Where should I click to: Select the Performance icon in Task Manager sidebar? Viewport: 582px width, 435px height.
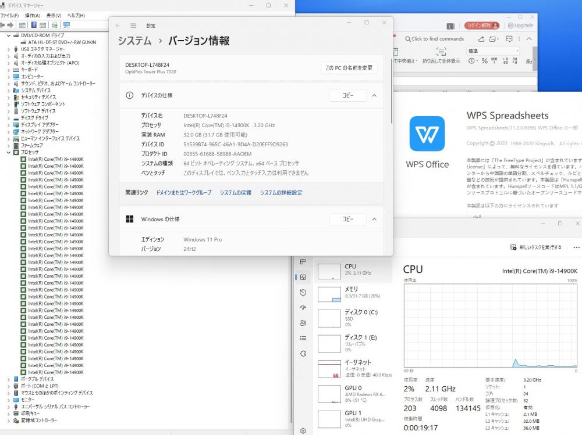pyautogui.click(x=303, y=277)
